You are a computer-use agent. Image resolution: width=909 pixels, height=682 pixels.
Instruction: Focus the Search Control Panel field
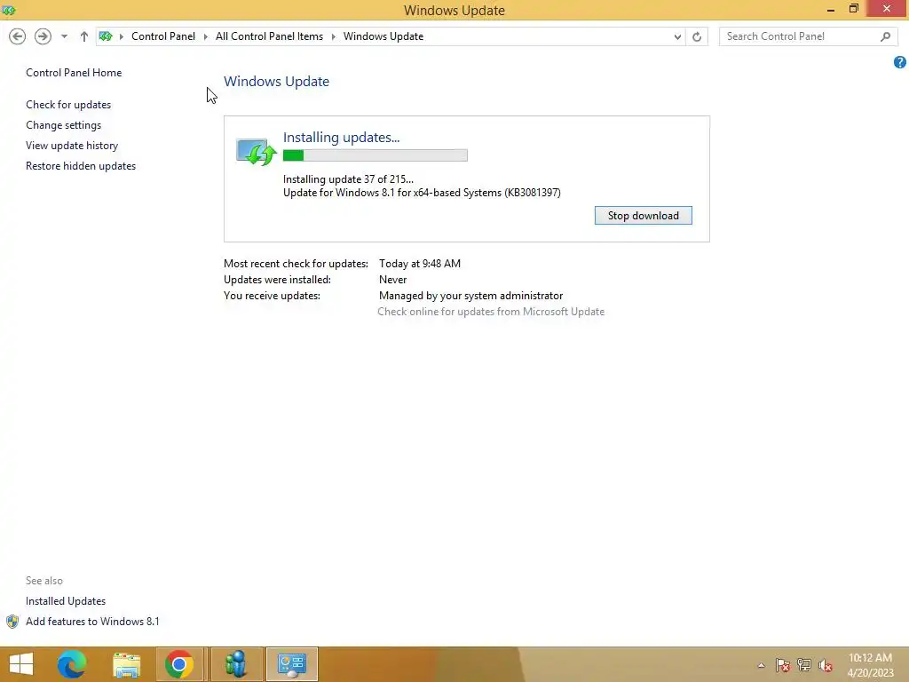point(808,36)
